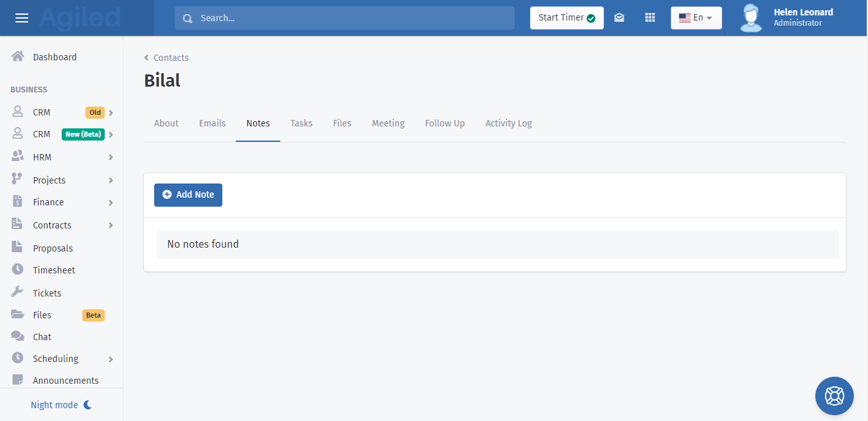
Task: Open Tickets wrench icon in sidebar
Action: coord(18,293)
